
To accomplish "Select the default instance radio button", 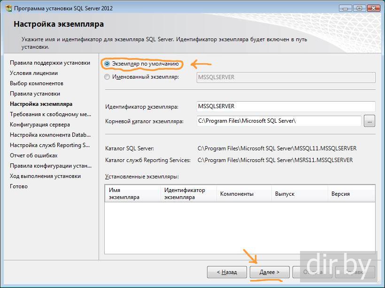I will (x=108, y=63).
